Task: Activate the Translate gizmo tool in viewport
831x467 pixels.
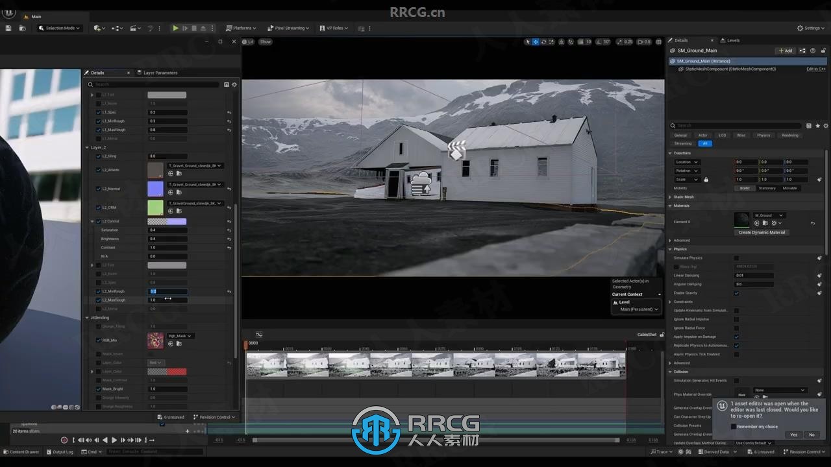Action: (536, 42)
